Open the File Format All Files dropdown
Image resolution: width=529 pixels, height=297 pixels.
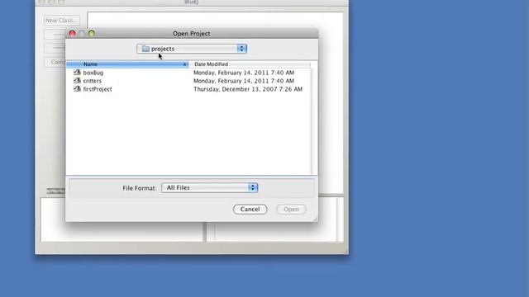(x=209, y=187)
